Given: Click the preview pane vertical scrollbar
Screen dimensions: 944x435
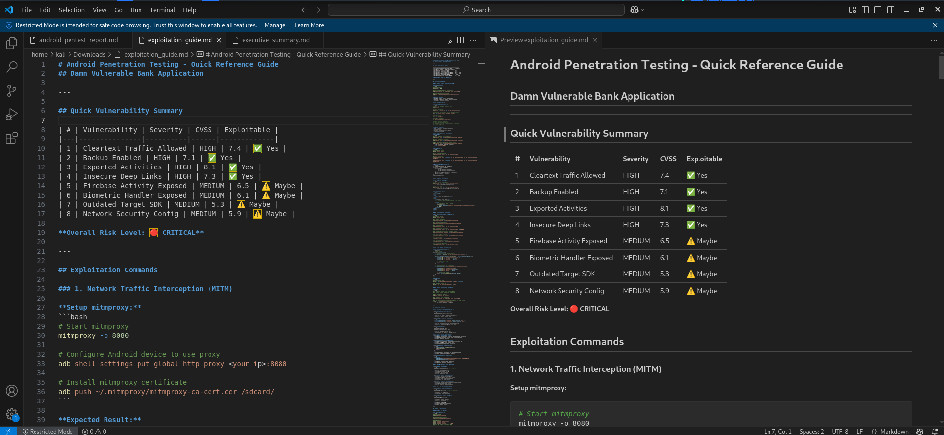Looking at the screenshot, I should [941, 67].
